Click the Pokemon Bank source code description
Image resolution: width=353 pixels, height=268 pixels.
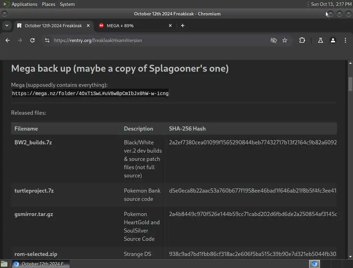[x=142, y=195]
